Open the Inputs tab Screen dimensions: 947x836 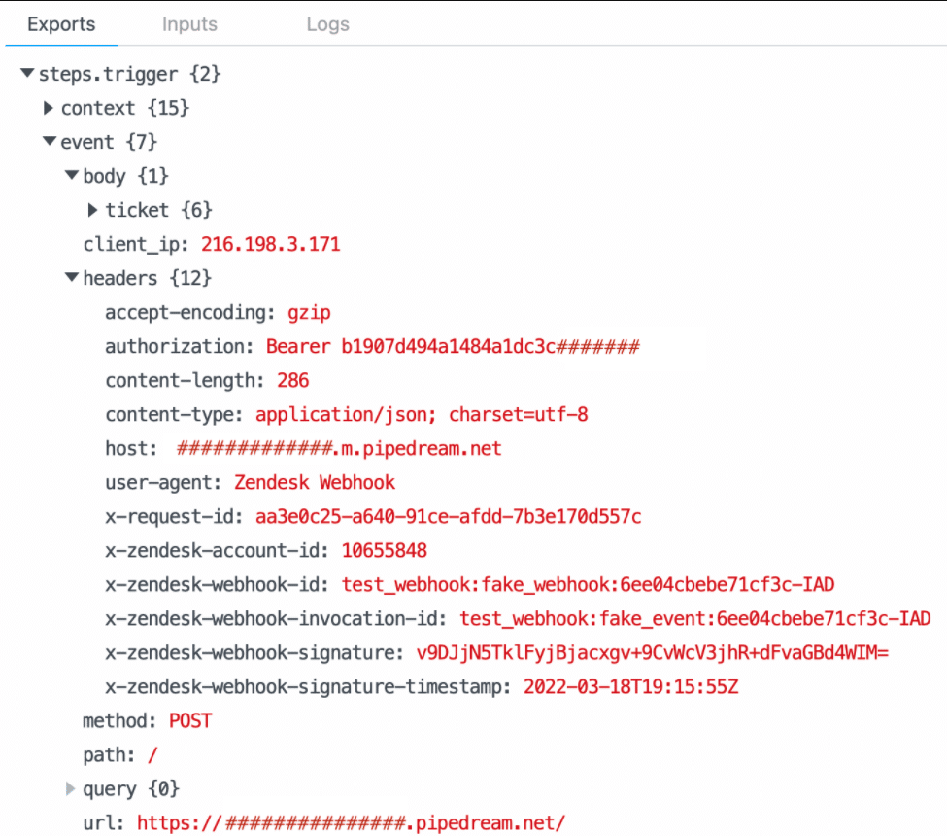click(189, 24)
